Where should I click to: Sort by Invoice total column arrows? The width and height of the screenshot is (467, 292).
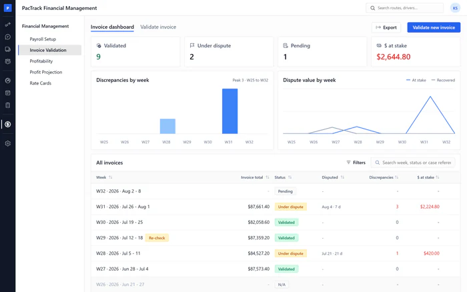click(x=268, y=177)
